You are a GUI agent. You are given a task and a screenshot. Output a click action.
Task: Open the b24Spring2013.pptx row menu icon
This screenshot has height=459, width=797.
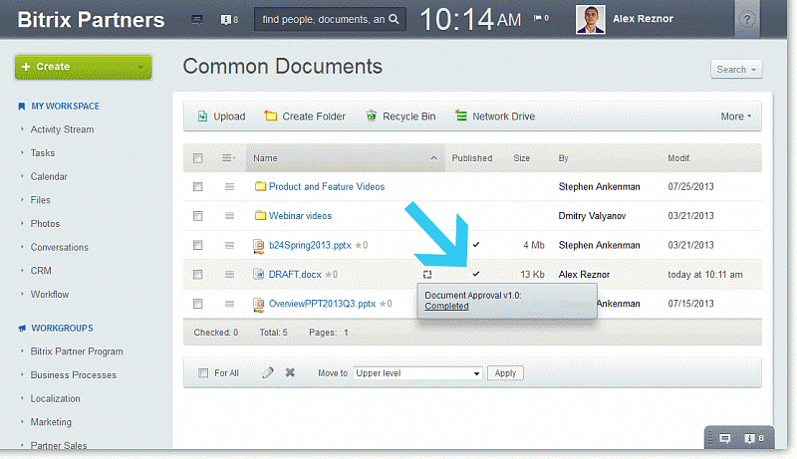click(229, 245)
